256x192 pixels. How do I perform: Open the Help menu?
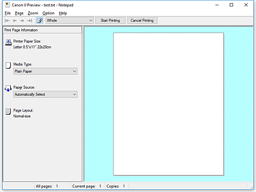(x=63, y=13)
